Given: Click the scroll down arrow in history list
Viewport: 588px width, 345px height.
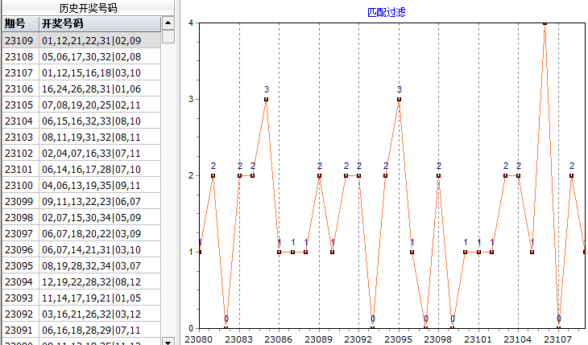Looking at the screenshot, I should [168, 341].
